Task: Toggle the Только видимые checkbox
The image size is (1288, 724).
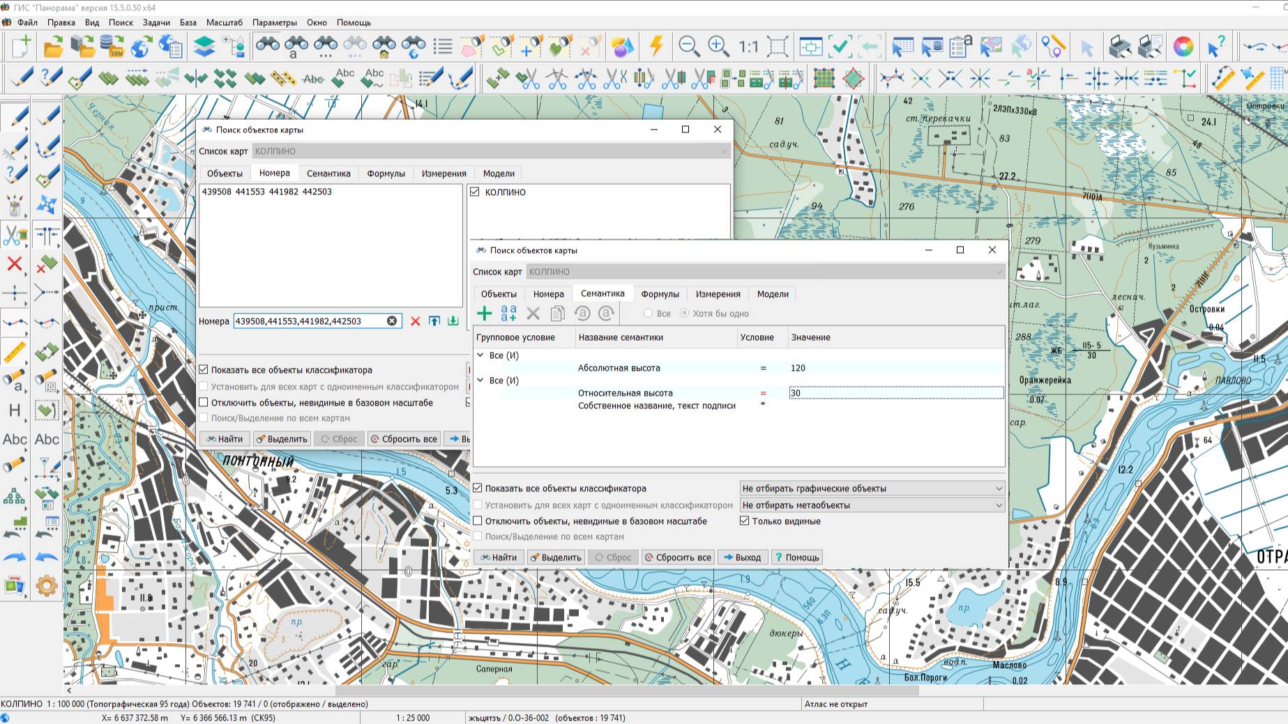Action: pyautogui.click(x=745, y=521)
